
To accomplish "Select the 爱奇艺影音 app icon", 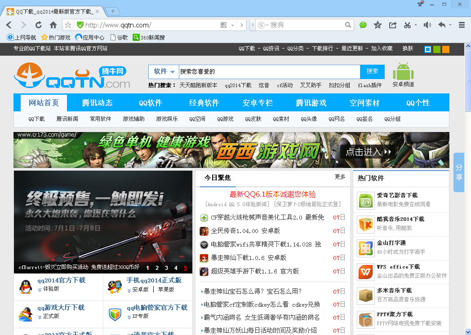I will (x=365, y=201).
